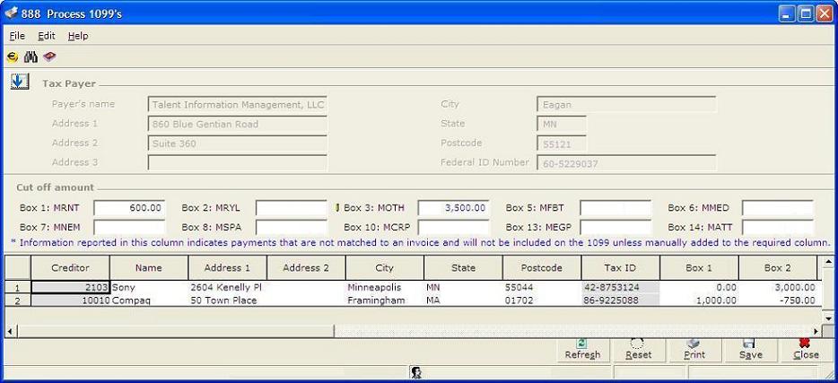Open the File menu
Viewport: 838px width, 383px height.
17,36
